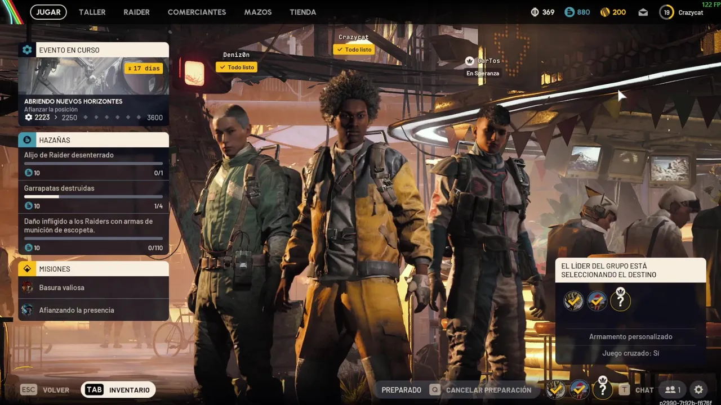The width and height of the screenshot is (721, 405).
Task: Switch to the TALLER tab
Action: (x=92, y=12)
